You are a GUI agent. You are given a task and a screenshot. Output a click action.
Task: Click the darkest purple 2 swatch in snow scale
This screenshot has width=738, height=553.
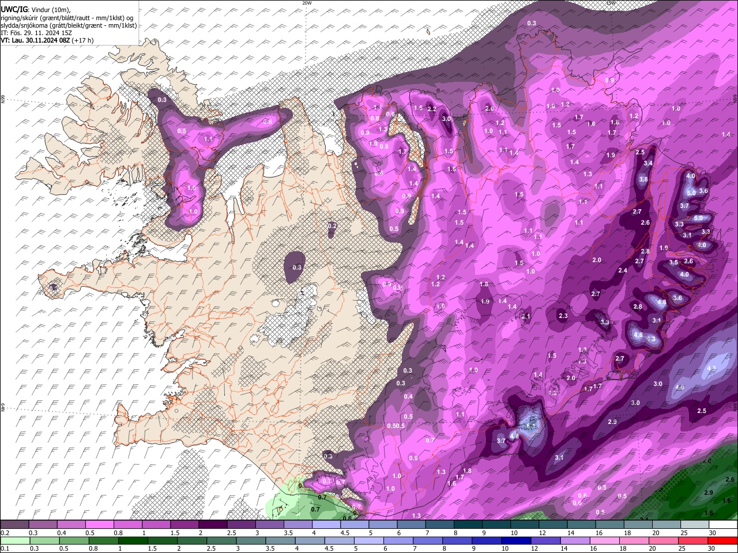click(x=213, y=525)
